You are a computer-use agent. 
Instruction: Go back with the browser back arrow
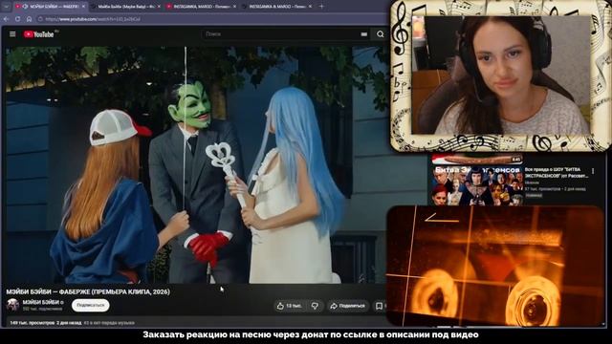(x=7, y=19)
